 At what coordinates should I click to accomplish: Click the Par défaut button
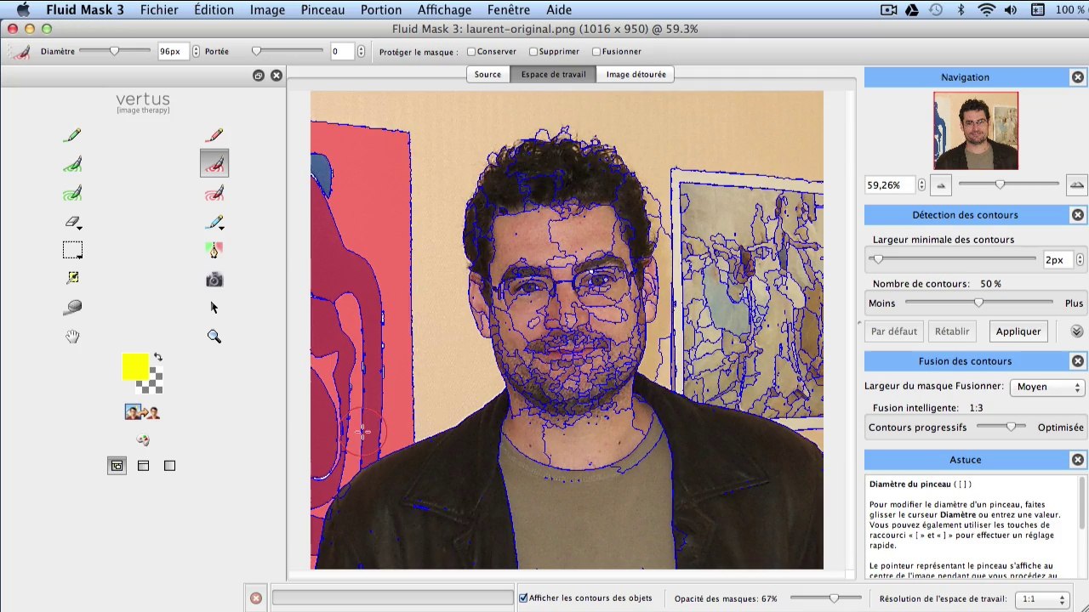(894, 331)
